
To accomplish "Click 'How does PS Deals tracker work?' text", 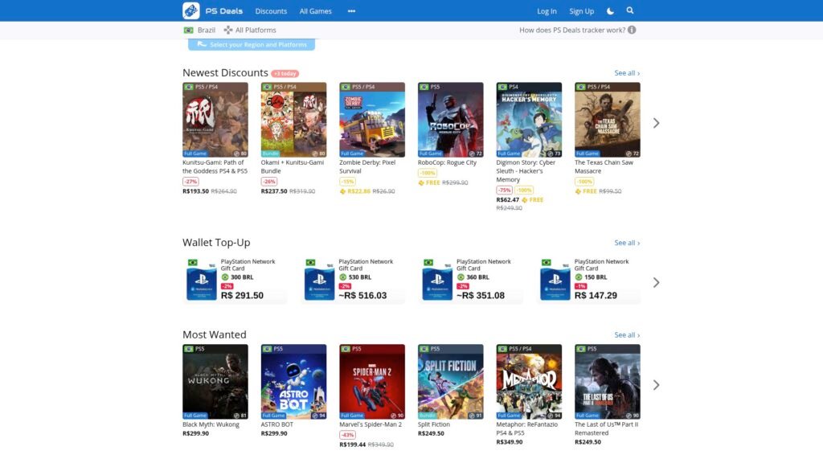I will click(x=572, y=30).
